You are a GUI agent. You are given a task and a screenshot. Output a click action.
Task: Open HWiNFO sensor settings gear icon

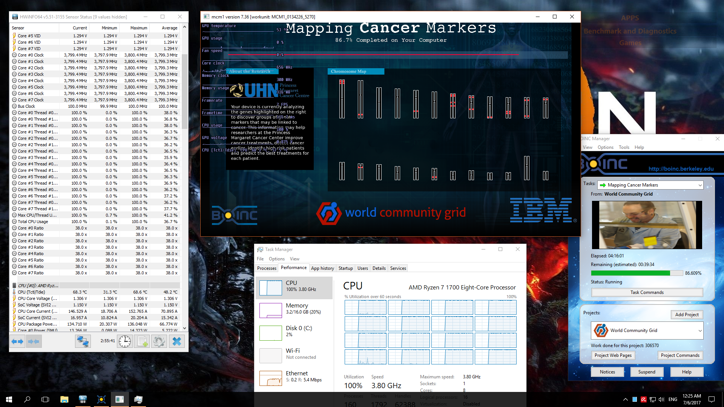coord(159,341)
